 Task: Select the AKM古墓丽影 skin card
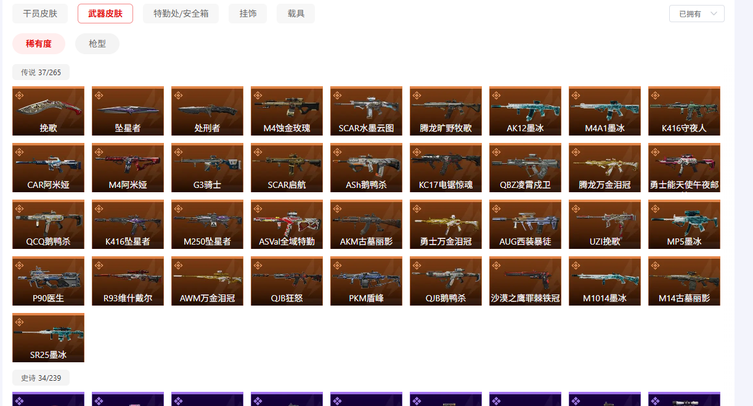tap(366, 224)
